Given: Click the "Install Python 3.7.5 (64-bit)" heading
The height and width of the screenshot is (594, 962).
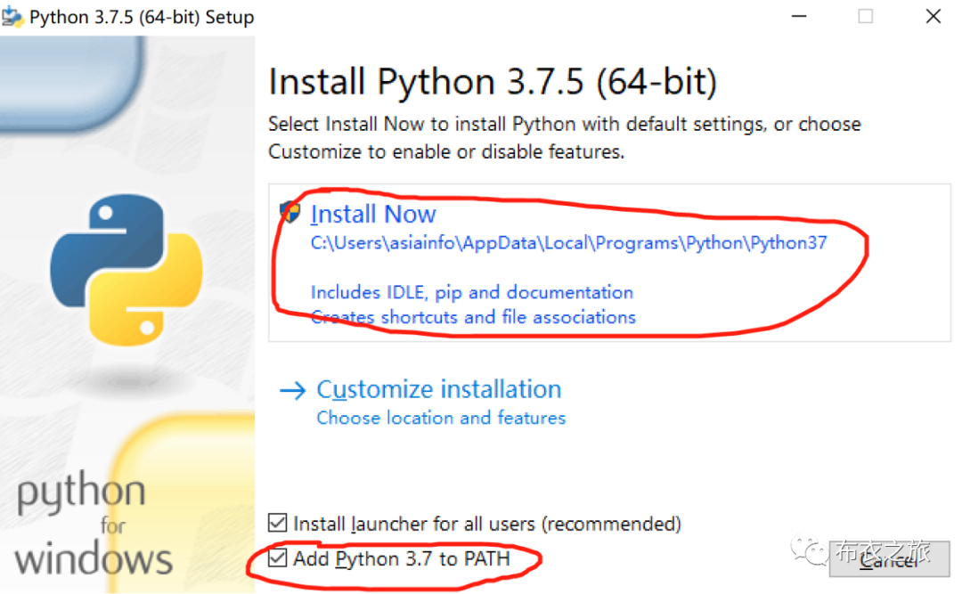Looking at the screenshot, I should (493, 83).
